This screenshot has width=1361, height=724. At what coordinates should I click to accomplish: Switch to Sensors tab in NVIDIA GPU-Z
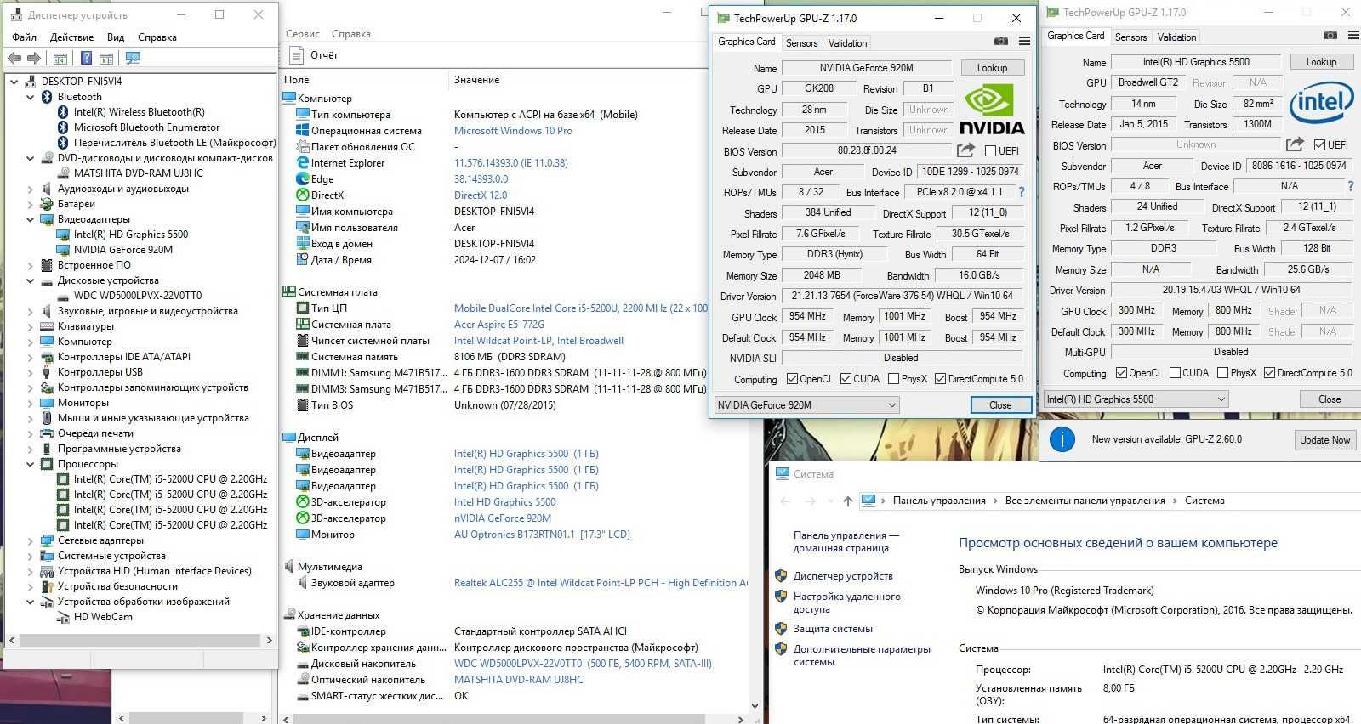click(801, 43)
